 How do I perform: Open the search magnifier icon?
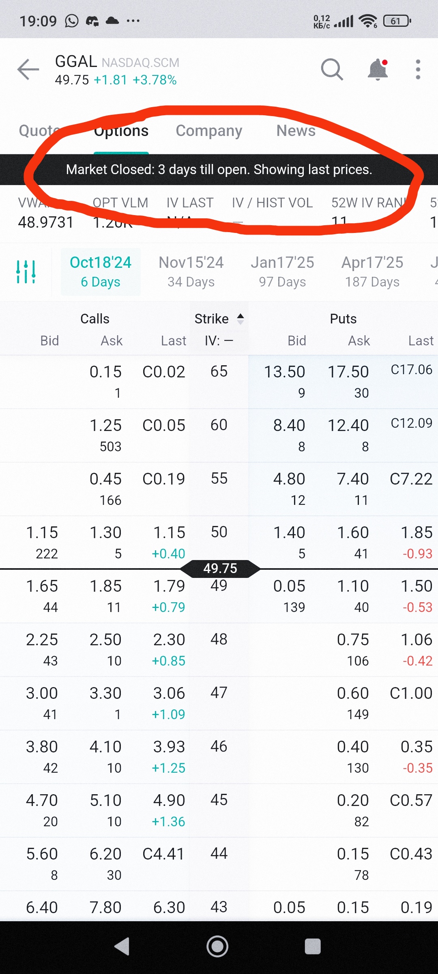point(332,69)
